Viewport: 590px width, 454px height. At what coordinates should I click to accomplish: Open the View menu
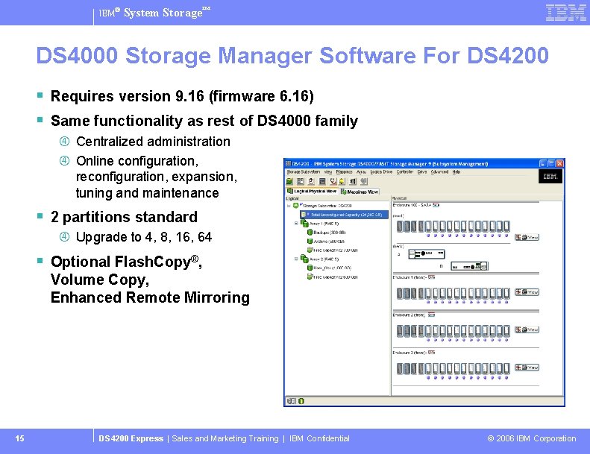(328, 172)
